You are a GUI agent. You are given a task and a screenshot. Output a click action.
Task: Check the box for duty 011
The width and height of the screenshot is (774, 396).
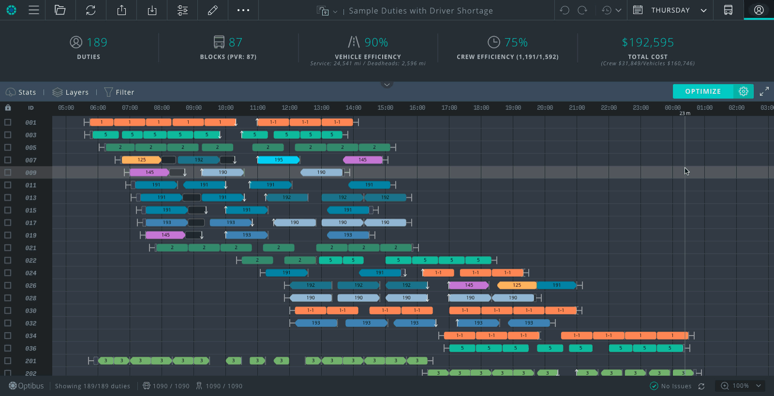point(8,185)
